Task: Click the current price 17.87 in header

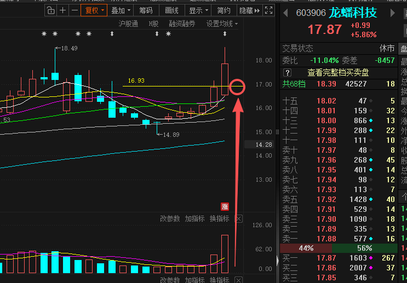Action: [324, 30]
